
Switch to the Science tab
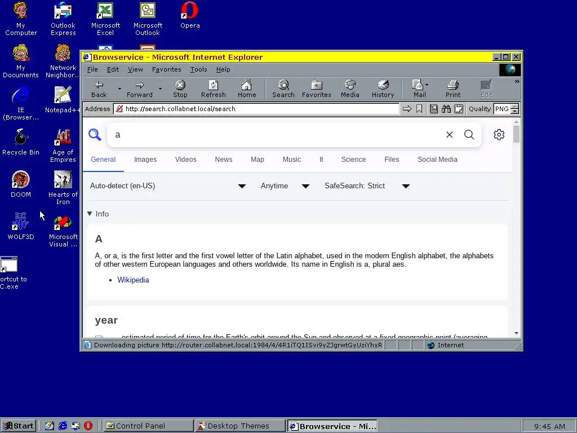[x=353, y=160]
